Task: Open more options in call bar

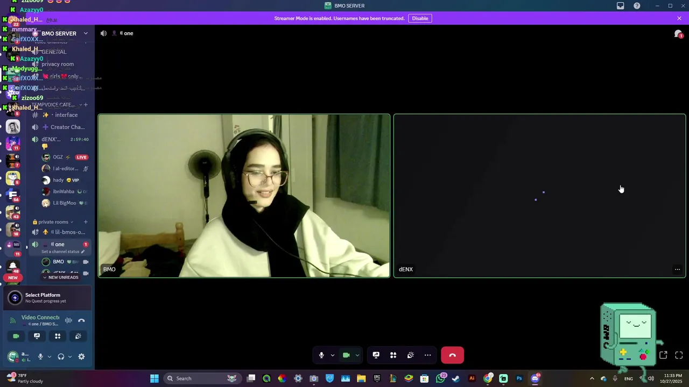Action: [428, 355]
